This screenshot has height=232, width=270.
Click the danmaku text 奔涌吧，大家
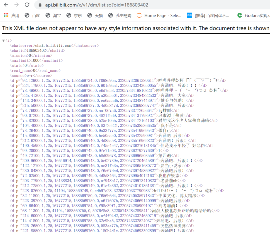click(x=173, y=96)
